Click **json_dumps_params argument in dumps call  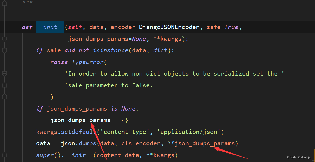pos(201,144)
